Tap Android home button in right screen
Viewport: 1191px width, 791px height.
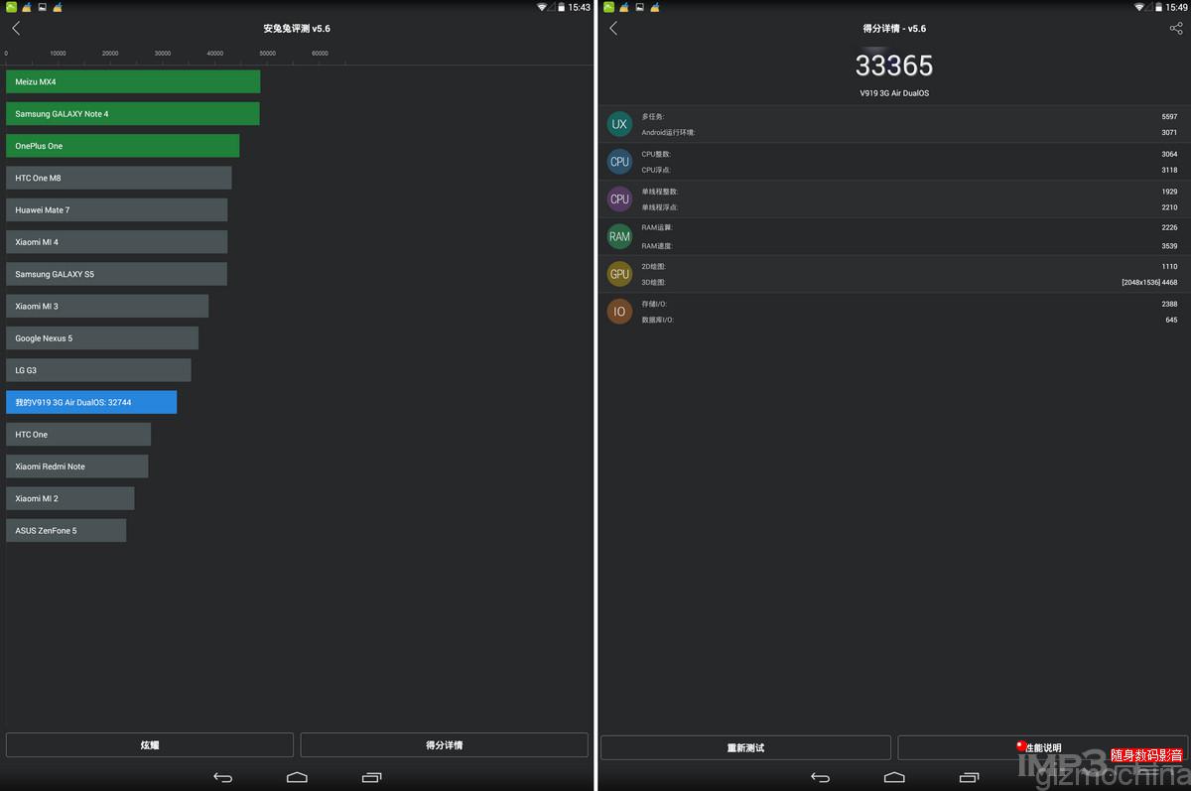point(894,777)
